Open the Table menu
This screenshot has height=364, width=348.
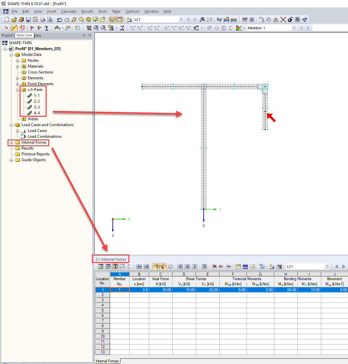coord(116,11)
